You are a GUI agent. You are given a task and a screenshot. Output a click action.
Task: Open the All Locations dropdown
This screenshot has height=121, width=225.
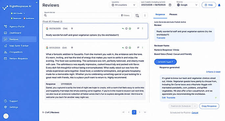tap(123, 5)
